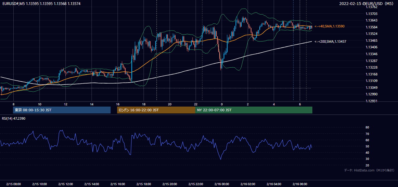Click price axis value 1.12990
The height and width of the screenshot is (187, 398).
click(371, 94)
